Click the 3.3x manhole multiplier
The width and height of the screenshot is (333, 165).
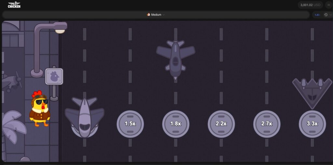click(312, 124)
